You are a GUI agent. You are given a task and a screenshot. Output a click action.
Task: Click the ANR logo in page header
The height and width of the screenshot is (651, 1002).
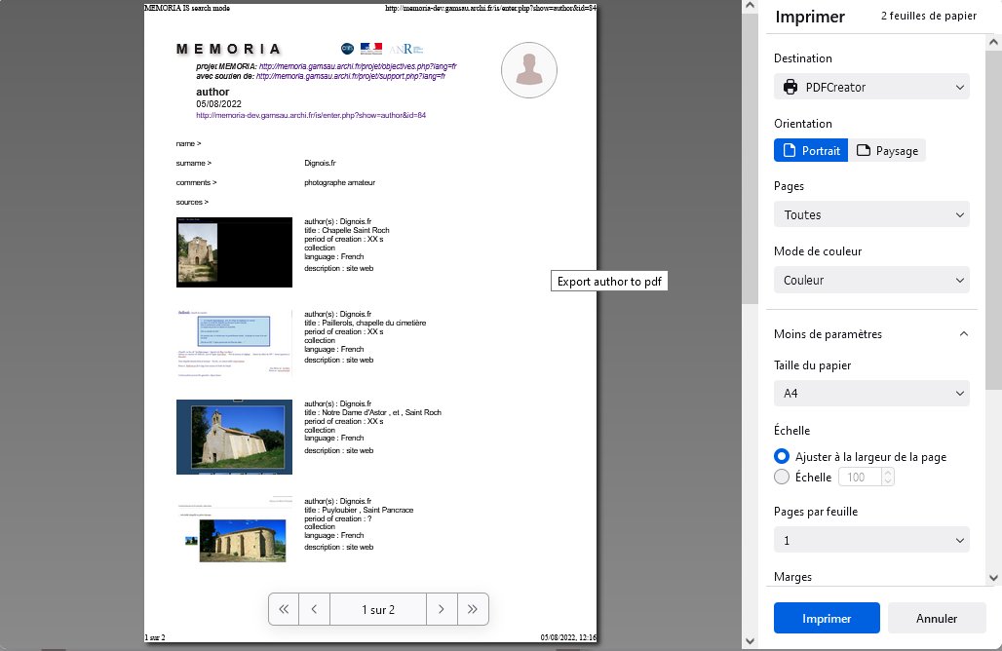[x=406, y=49]
